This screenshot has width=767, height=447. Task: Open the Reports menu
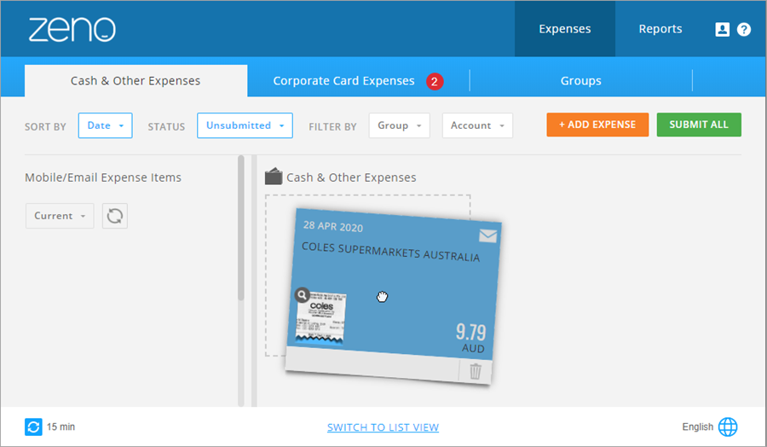click(660, 29)
